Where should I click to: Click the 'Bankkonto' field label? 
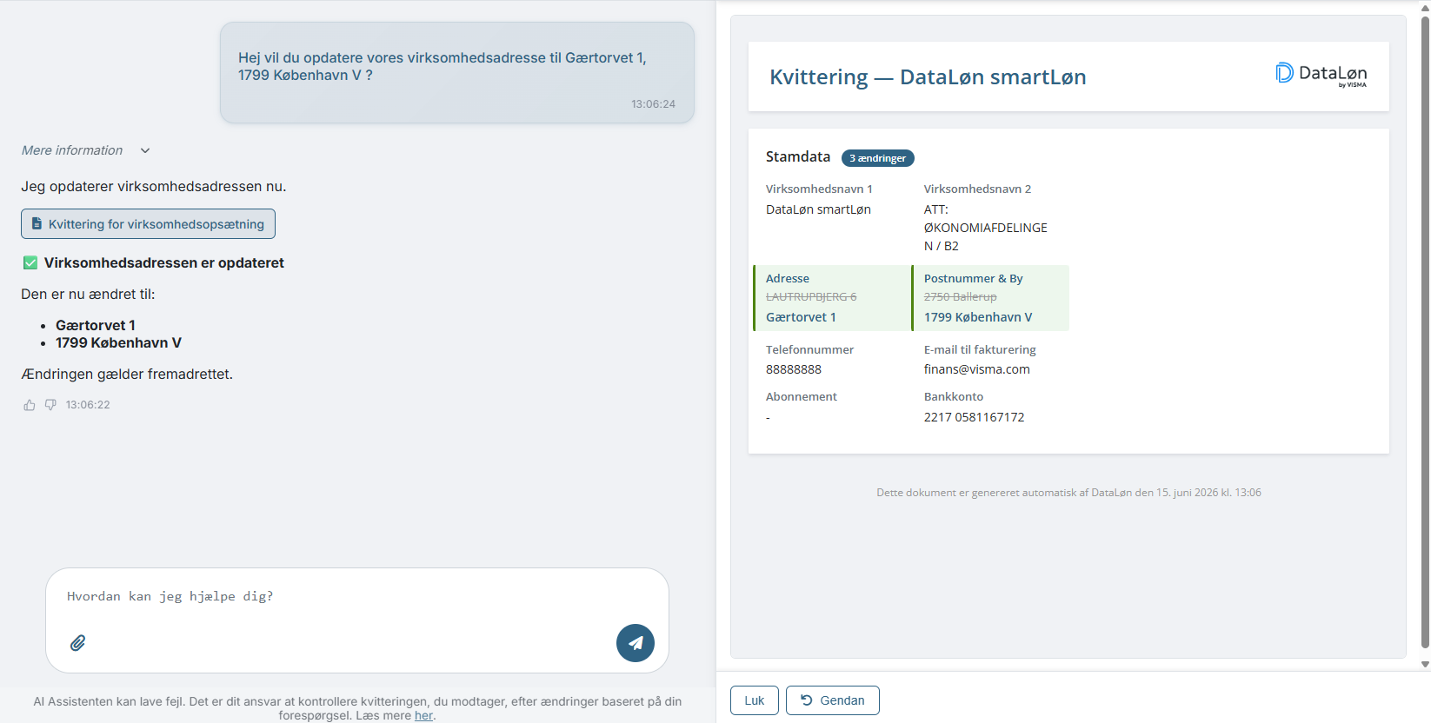click(x=954, y=397)
